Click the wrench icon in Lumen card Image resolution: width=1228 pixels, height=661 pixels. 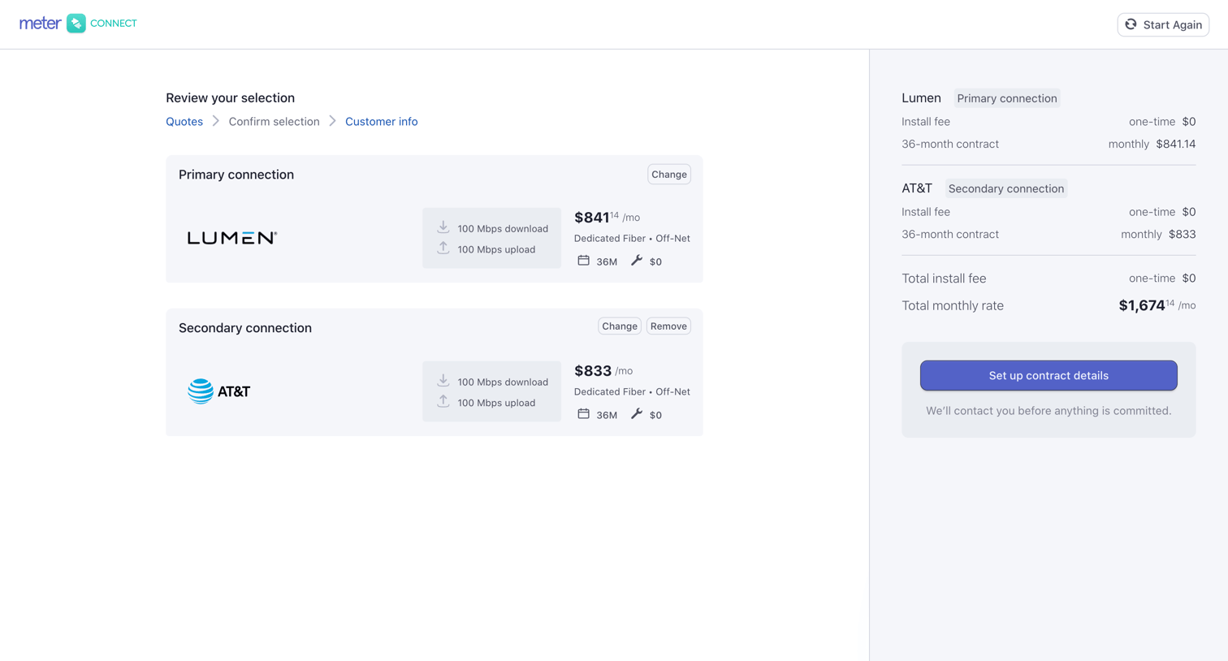coord(637,261)
